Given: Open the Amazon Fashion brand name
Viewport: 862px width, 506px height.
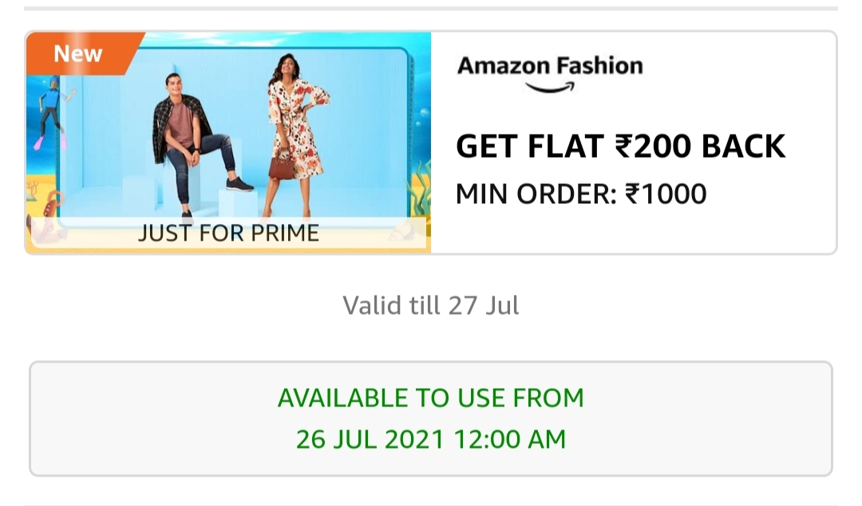Looking at the screenshot, I should point(550,65).
